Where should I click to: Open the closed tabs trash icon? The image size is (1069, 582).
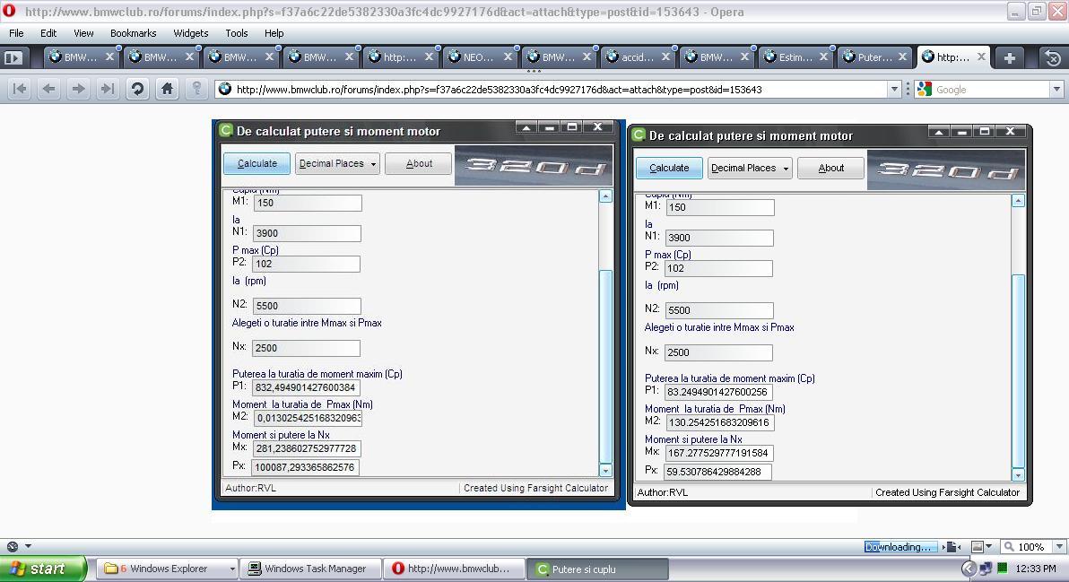pos(1053,57)
